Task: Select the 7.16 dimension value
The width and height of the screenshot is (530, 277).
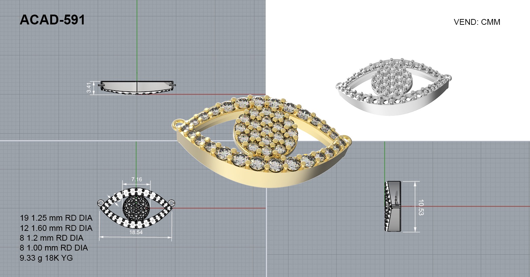Action: click(x=136, y=179)
